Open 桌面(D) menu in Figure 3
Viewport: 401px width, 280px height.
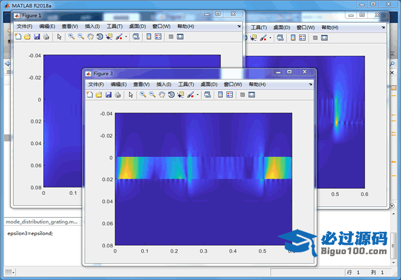pos(209,85)
